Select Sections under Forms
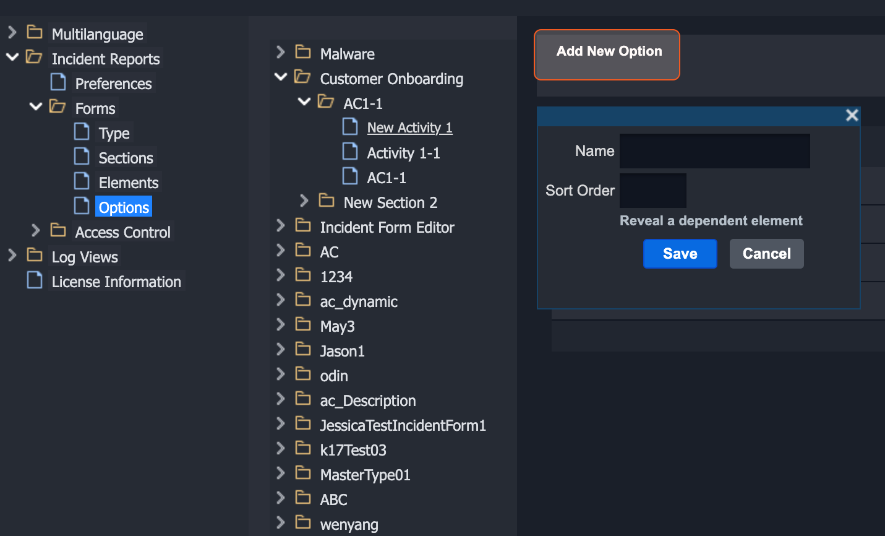The width and height of the screenshot is (885, 536). [x=126, y=158]
